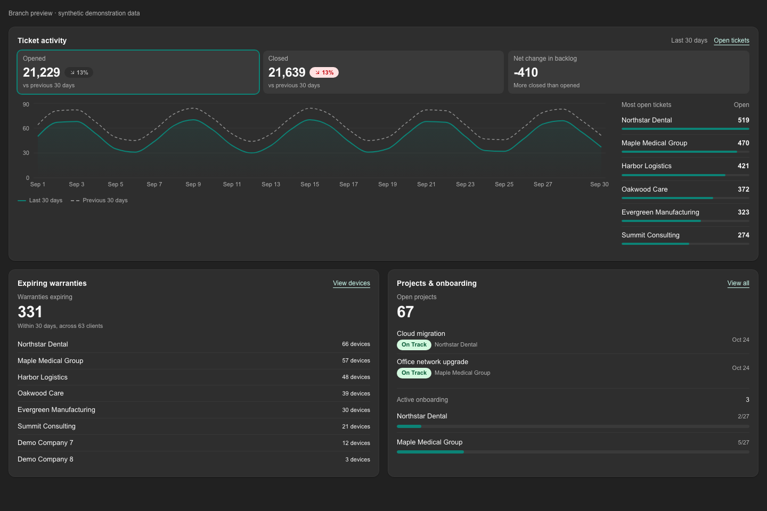Click the On Track badge for Office network upgrade
The image size is (767, 511).
coord(414,373)
